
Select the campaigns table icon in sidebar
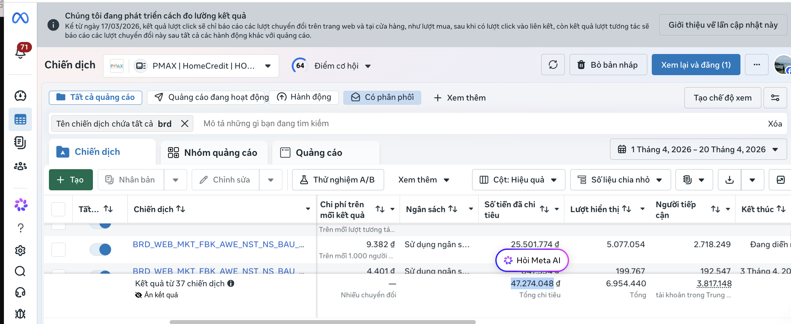[x=20, y=119]
